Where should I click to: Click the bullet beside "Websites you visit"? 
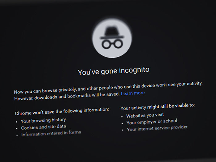point(122,117)
